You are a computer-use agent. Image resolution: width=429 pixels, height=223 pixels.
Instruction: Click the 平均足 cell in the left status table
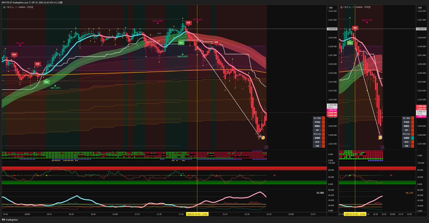[x=317, y=122]
